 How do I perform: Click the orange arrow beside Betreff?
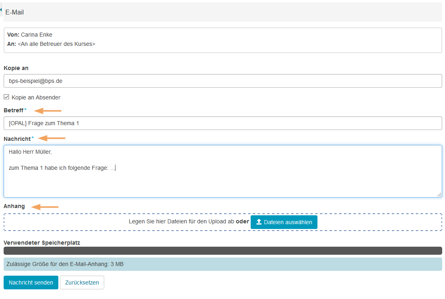48,111
